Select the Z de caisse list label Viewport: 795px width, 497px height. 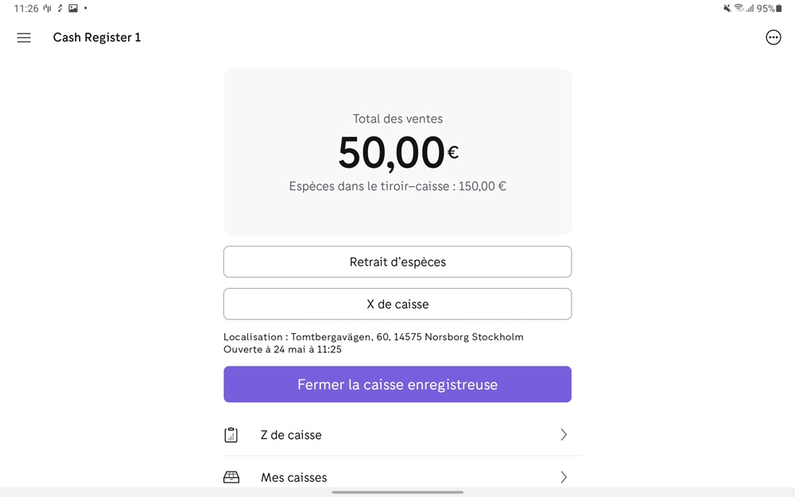click(291, 435)
